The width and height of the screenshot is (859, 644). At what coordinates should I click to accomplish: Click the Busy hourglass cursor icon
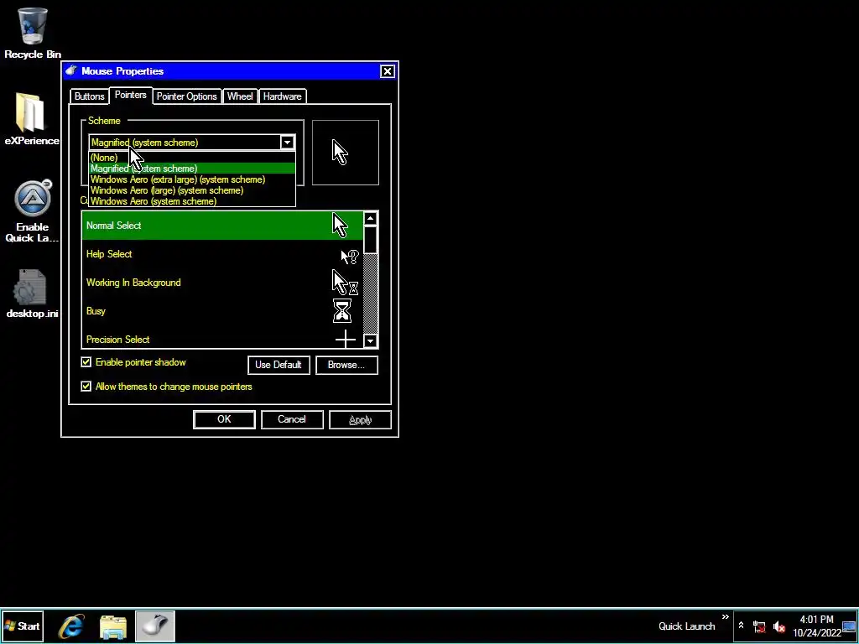[342, 310]
